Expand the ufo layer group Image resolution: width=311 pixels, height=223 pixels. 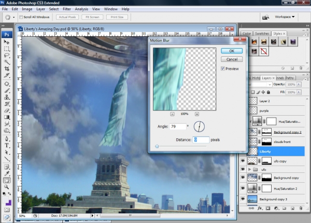[249, 169]
